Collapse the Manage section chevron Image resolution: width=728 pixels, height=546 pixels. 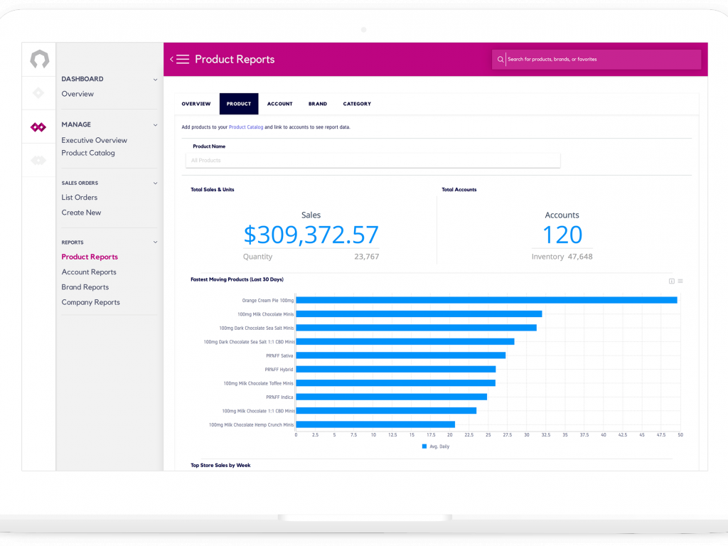(156, 125)
